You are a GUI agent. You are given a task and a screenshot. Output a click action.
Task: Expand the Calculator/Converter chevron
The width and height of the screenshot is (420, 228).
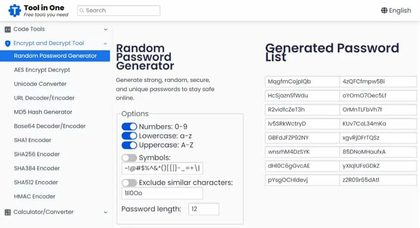pos(105,212)
